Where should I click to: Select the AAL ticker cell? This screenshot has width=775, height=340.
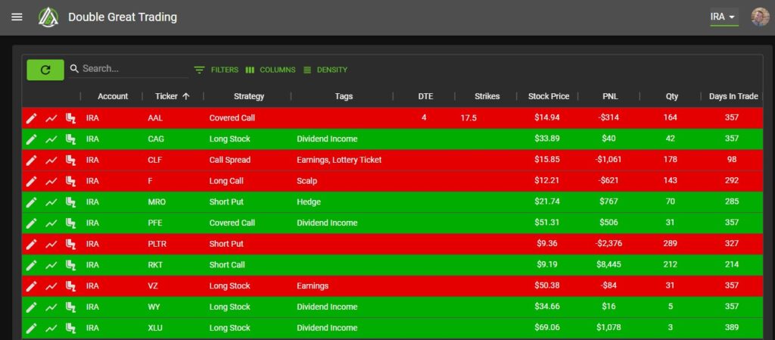pyautogui.click(x=155, y=118)
